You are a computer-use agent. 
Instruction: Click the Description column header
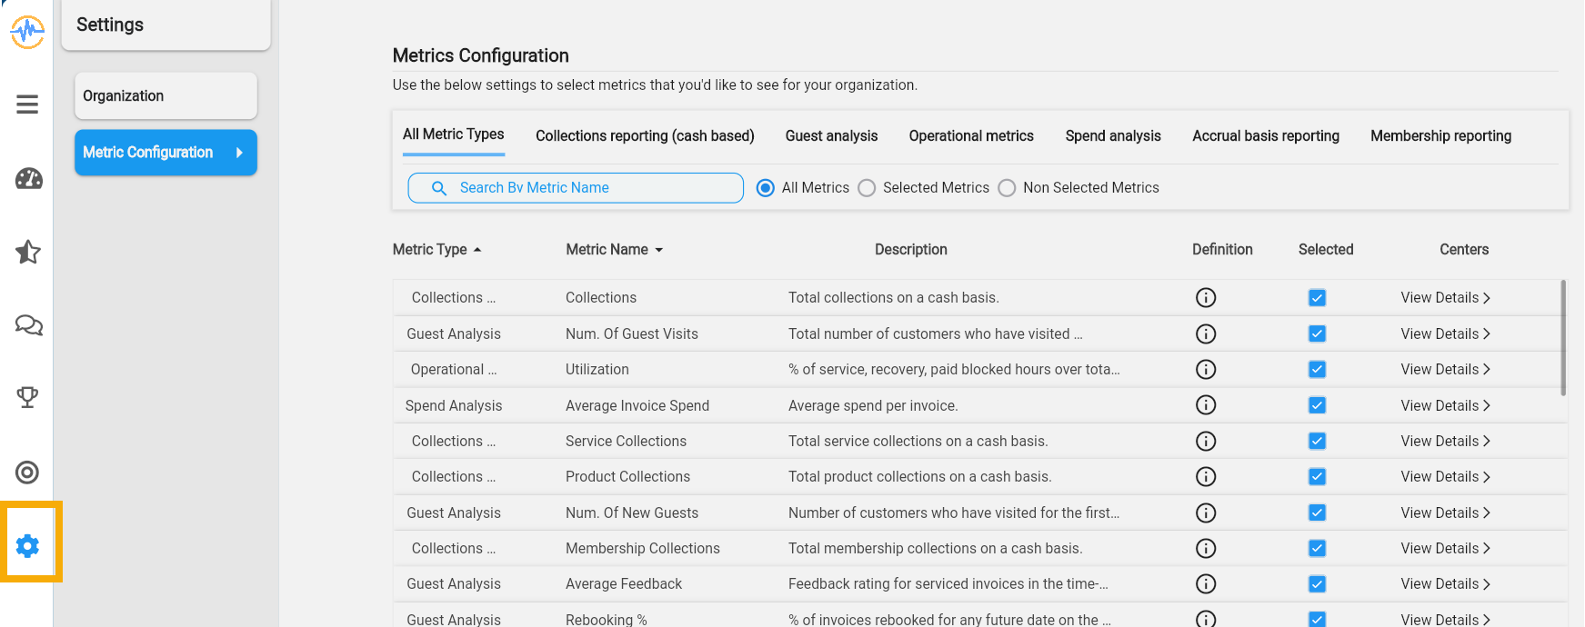(x=911, y=250)
